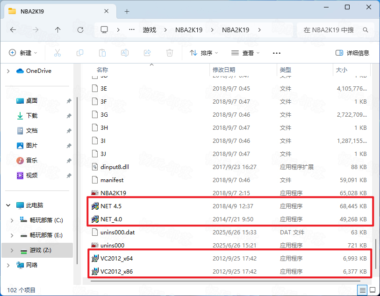Select the NBA2K19 application icon
This screenshot has width=380, height=296.
(95, 193)
